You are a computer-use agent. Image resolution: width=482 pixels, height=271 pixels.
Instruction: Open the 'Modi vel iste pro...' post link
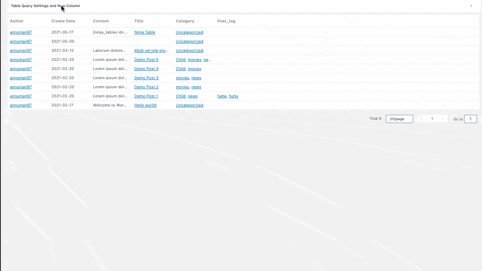pos(151,51)
